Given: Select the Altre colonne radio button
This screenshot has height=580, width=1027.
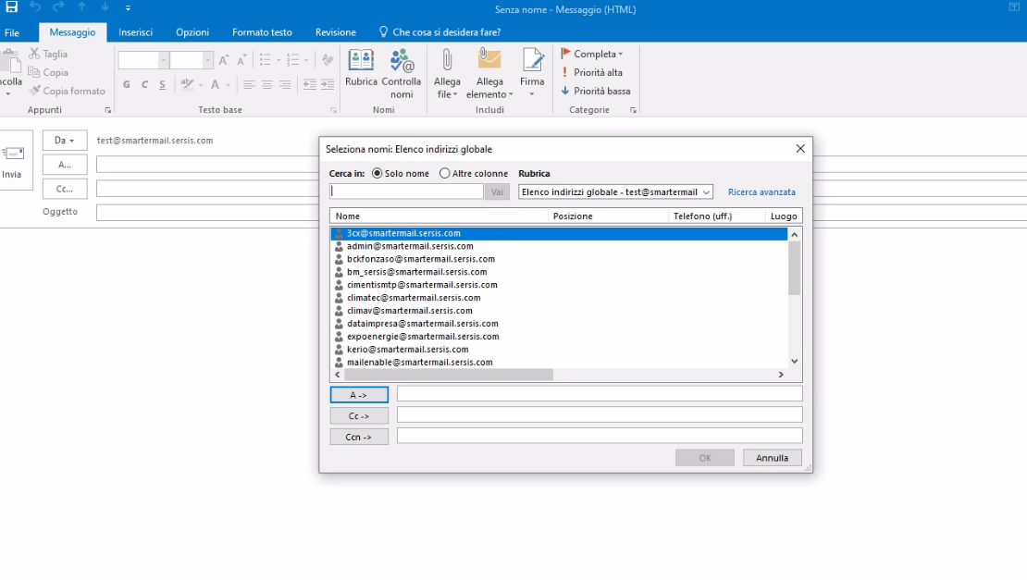Looking at the screenshot, I should (445, 173).
